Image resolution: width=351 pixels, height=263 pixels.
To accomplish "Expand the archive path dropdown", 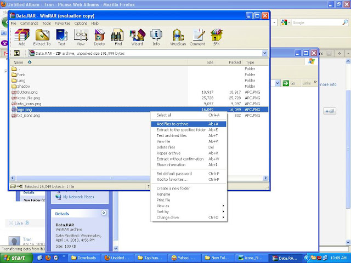I will point(265,53).
